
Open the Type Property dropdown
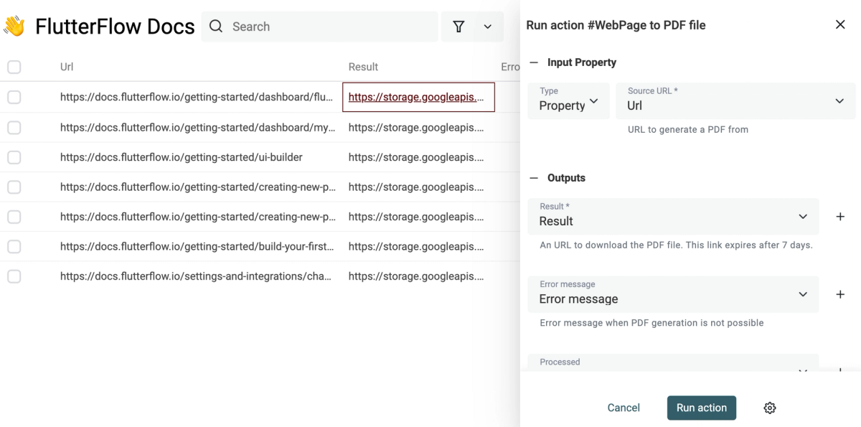tap(569, 101)
